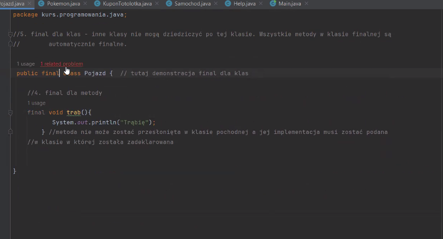Open the Samochod.java editor tab
Viewport: 443px width, 239px height.
pos(192,4)
